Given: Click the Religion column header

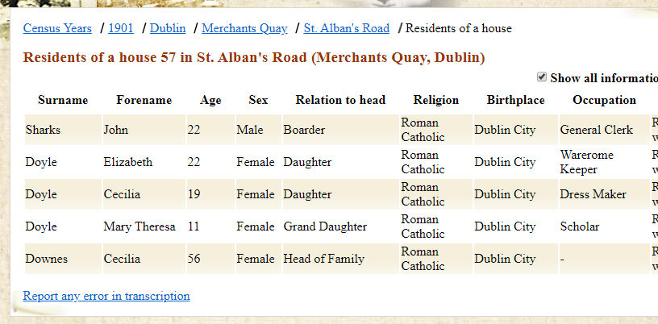Looking at the screenshot, I should [435, 100].
